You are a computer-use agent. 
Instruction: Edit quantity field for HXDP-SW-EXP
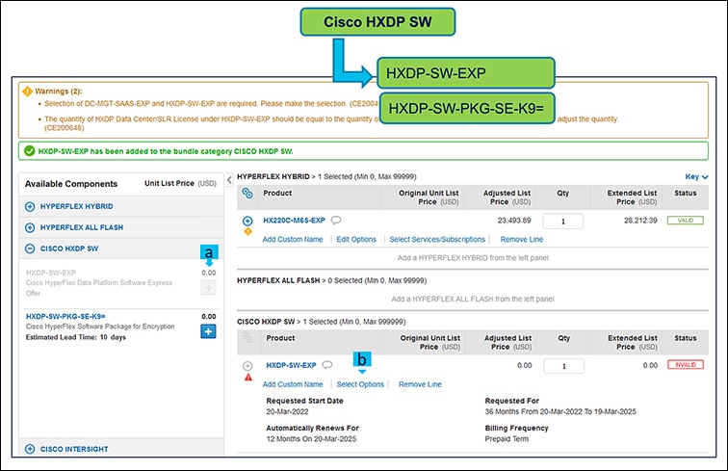click(x=563, y=366)
